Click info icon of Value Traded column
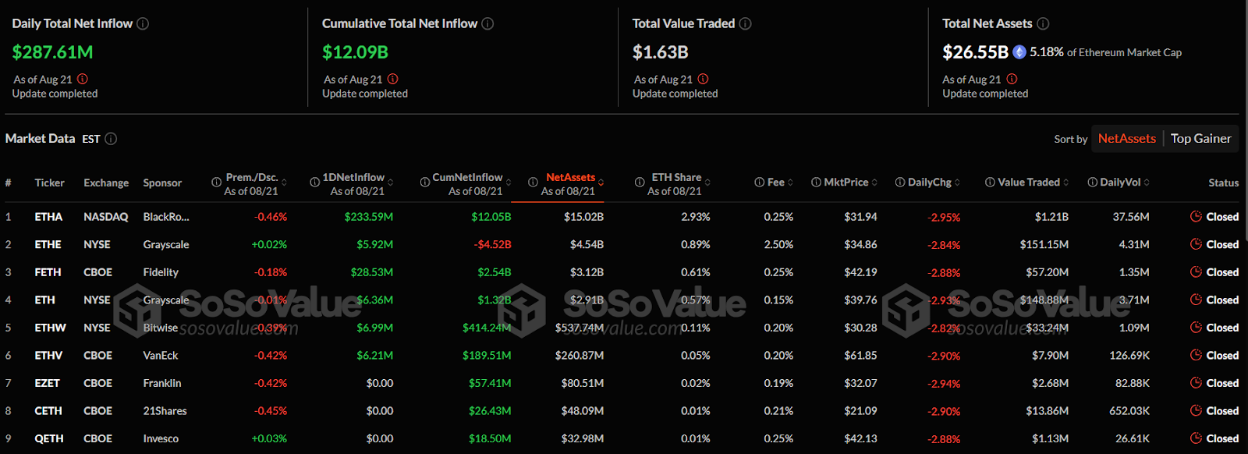Viewport: 1248px width, 454px height. [990, 182]
